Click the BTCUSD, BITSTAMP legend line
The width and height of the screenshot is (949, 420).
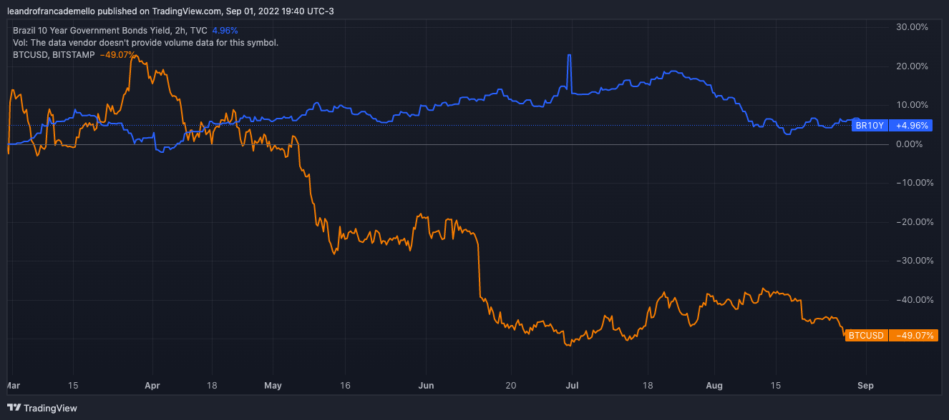pos(54,54)
